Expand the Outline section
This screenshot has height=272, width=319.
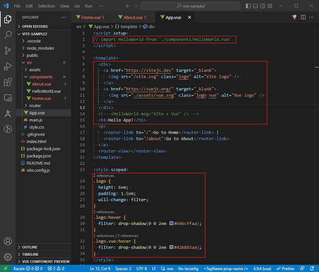point(43,247)
